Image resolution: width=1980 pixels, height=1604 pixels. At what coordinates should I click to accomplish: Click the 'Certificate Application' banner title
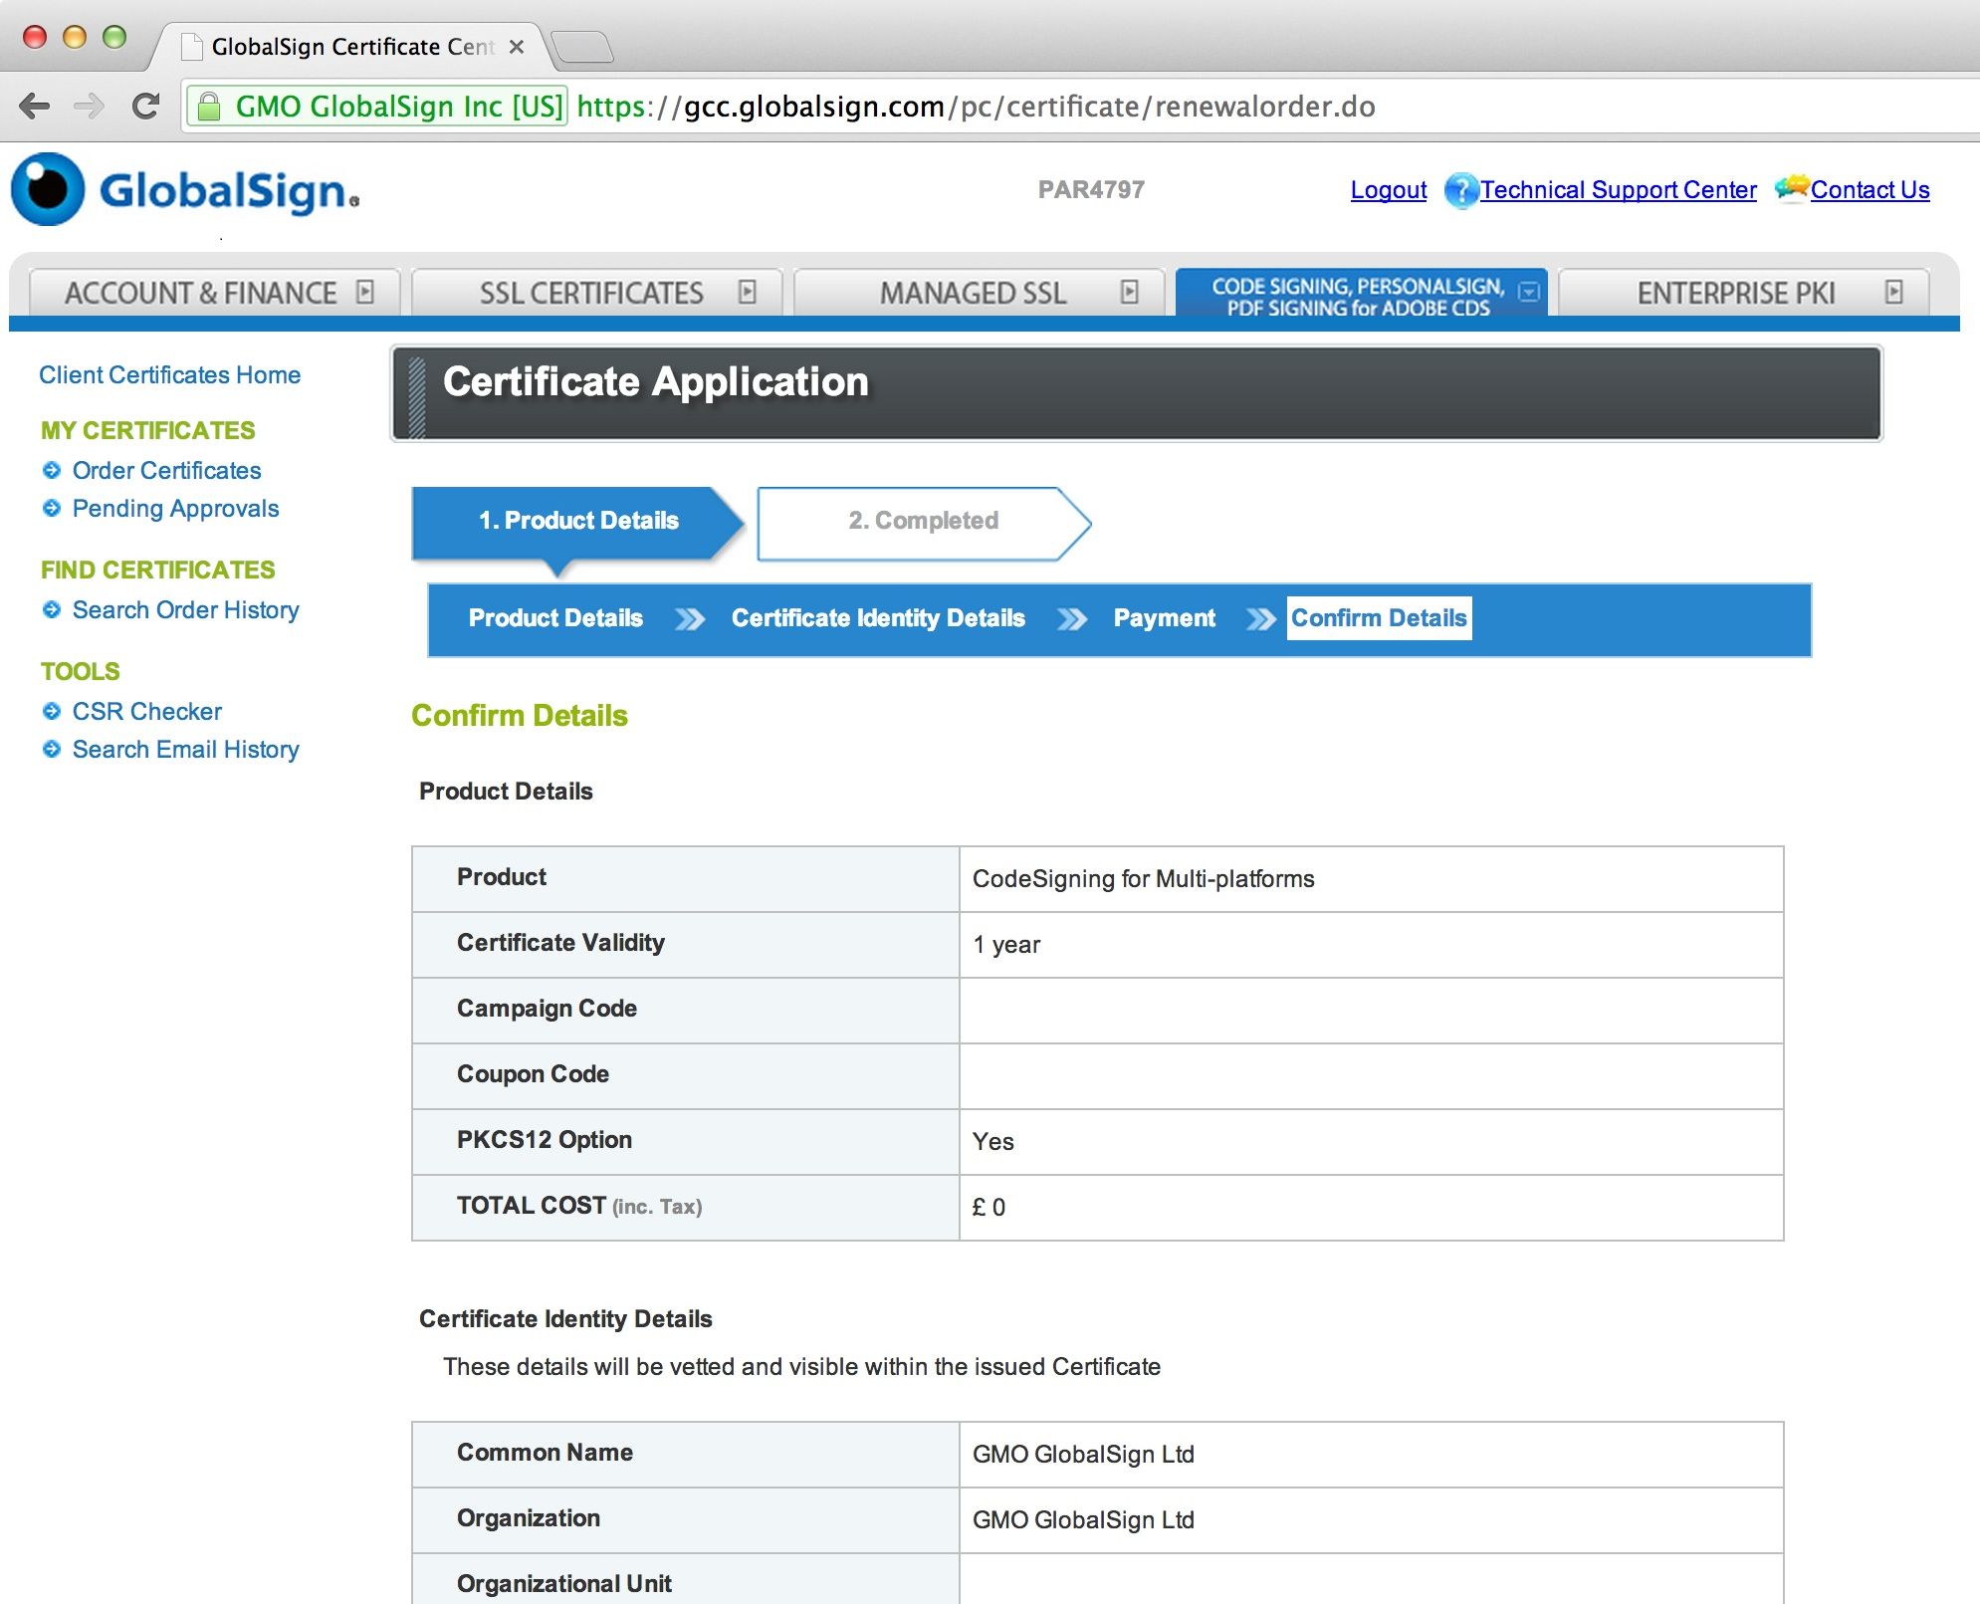655,382
